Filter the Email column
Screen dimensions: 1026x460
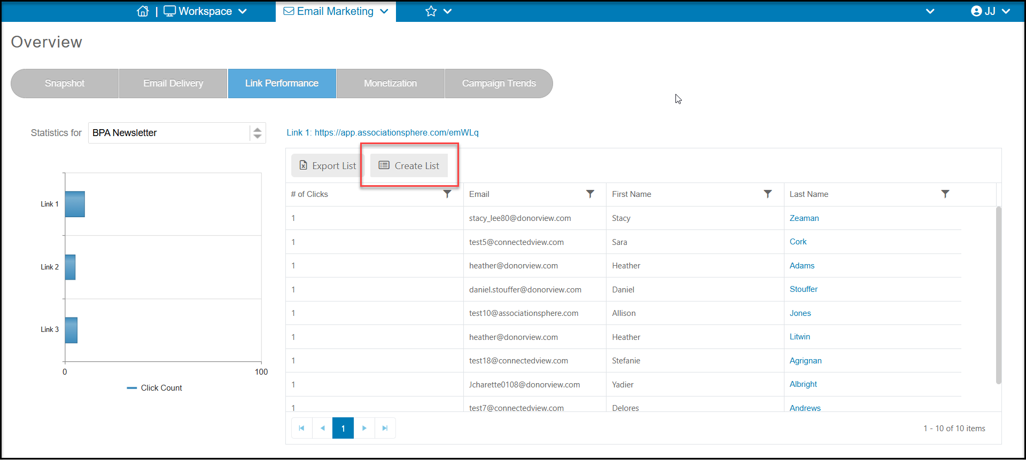point(590,194)
